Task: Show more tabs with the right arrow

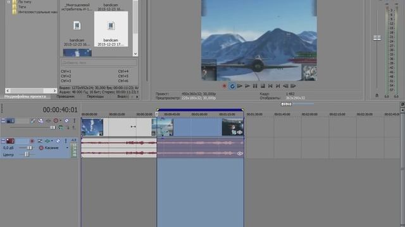Action: [x=137, y=96]
